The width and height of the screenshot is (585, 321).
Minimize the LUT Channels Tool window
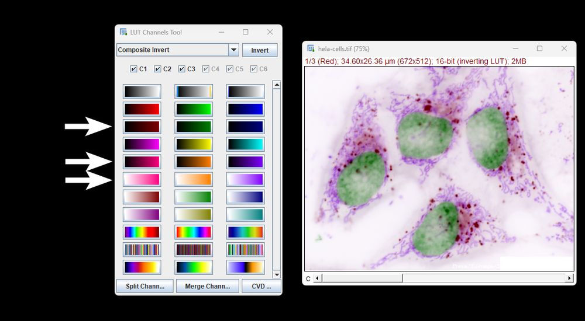coord(222,32)
